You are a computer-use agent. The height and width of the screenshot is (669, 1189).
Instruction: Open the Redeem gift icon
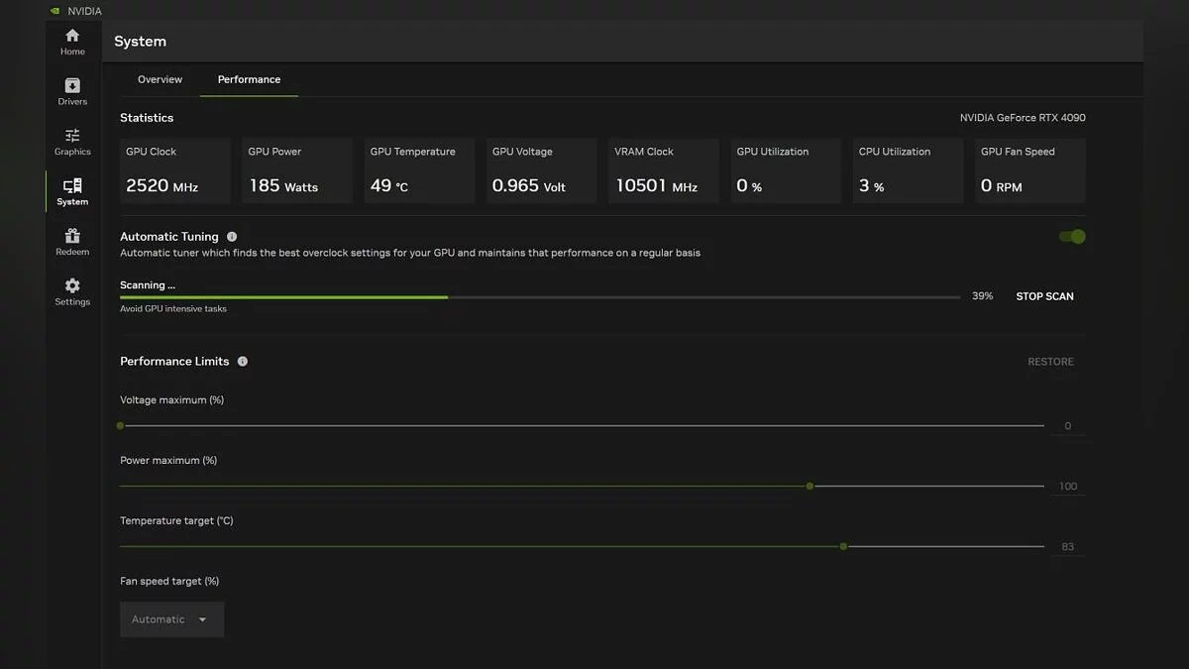(x=72, y=237)
